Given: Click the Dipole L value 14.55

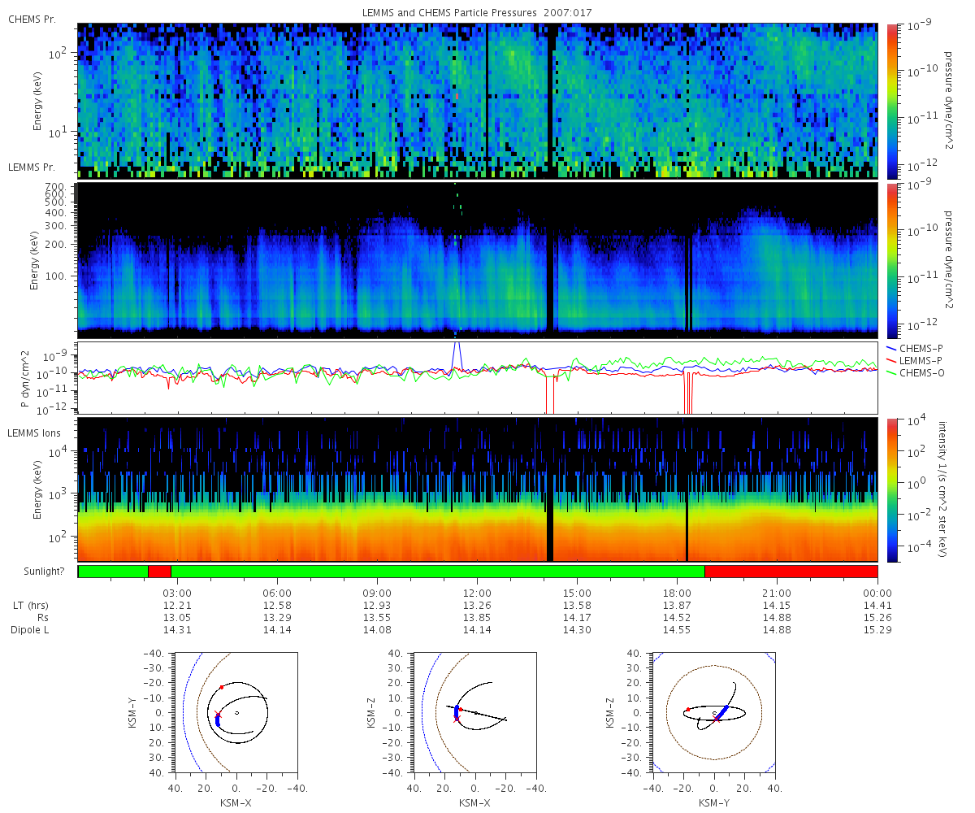Looking at the screenshot, I should 678,629.
